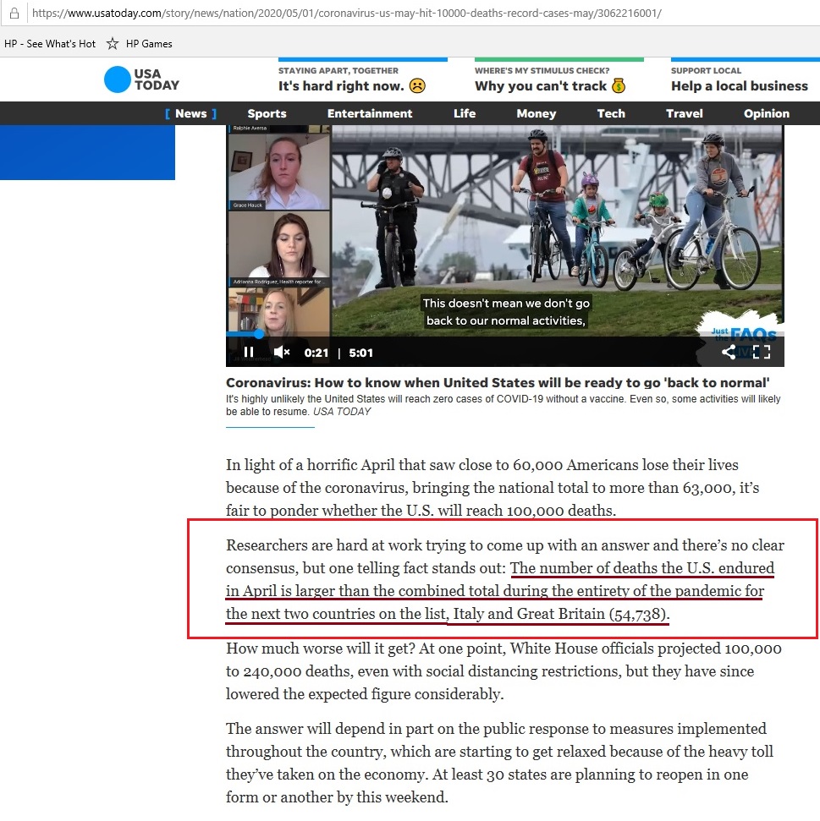Viewport: 820px width, 821px height.
Task: Unmute the video speaker icon
Action: click(281, 353)
